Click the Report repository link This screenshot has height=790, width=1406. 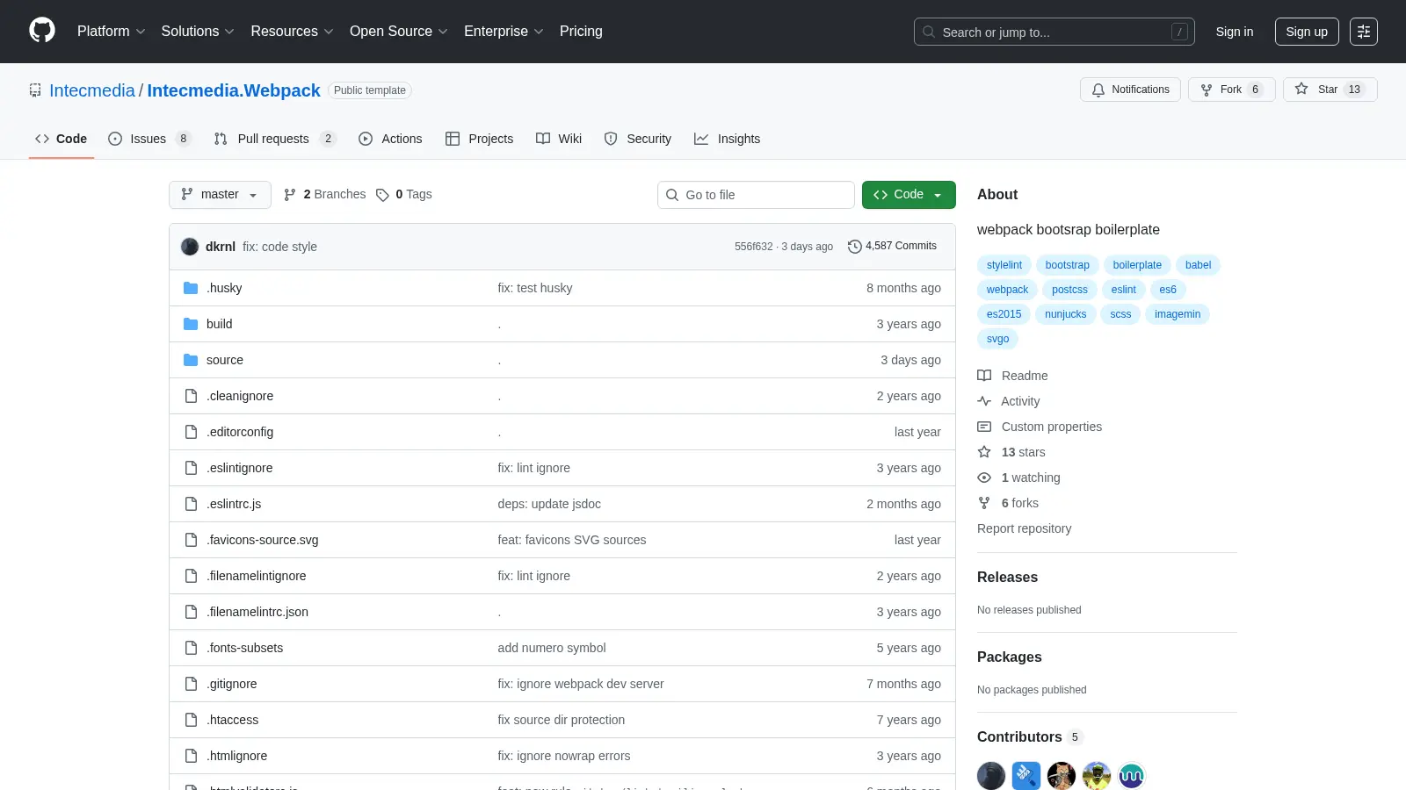1024,528
